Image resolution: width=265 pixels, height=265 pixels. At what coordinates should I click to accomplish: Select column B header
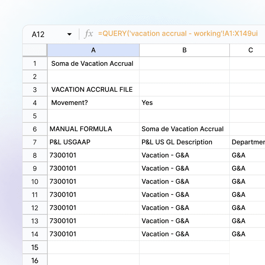pyautogui.click(x=184, y=50)
